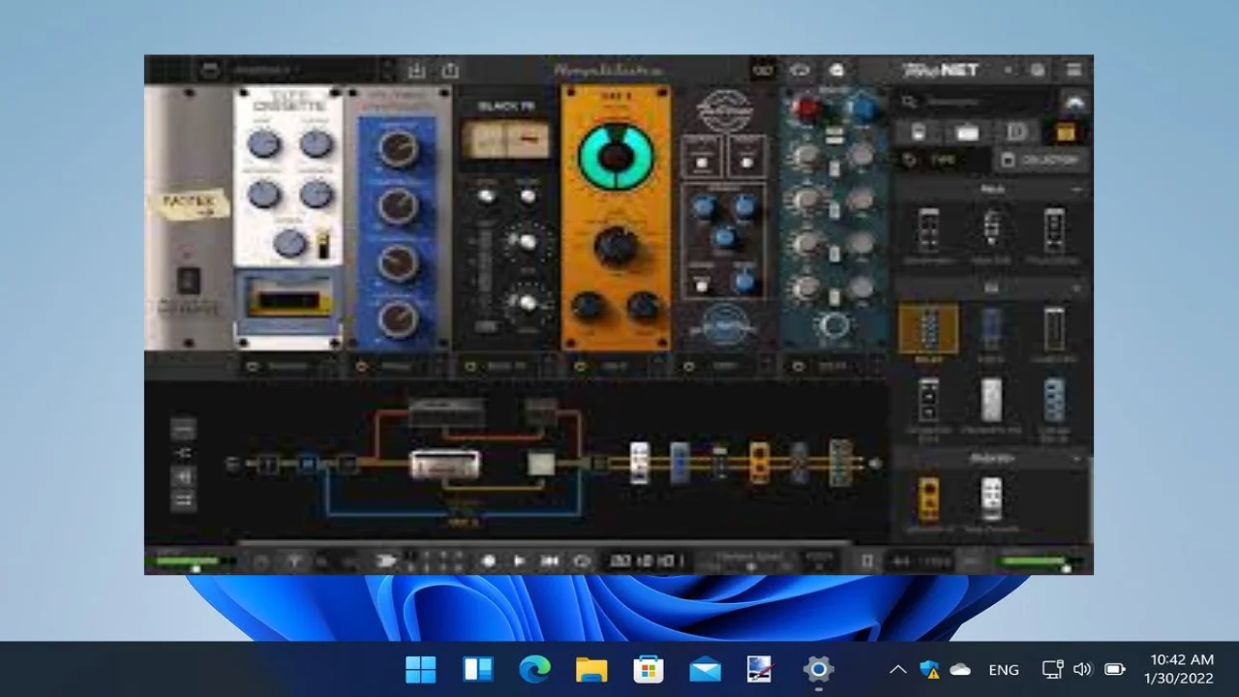1239x697 pixels.
Task: Click the top knob on blue EQ rack
Action: click(398, 148)
